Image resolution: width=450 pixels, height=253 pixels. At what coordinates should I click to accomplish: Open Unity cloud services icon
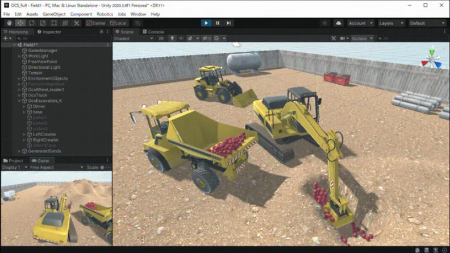pos(339,23)
